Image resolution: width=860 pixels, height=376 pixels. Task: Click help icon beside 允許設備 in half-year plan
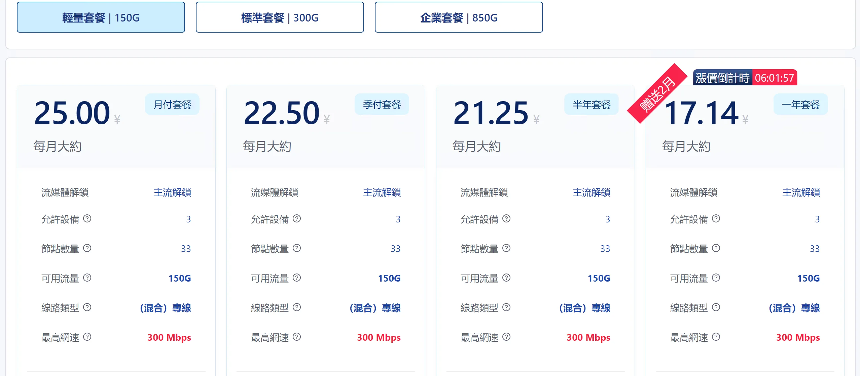[x=506, y=219]
